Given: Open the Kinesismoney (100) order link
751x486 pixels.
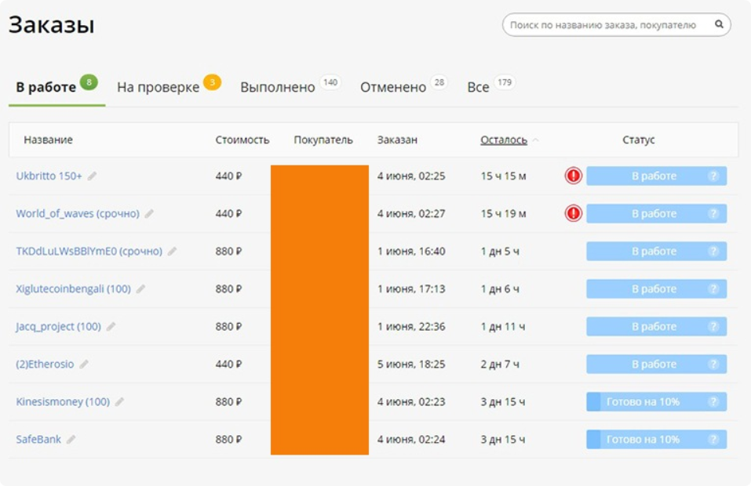Looking at the screenshot, I should [x=63, y=402].
